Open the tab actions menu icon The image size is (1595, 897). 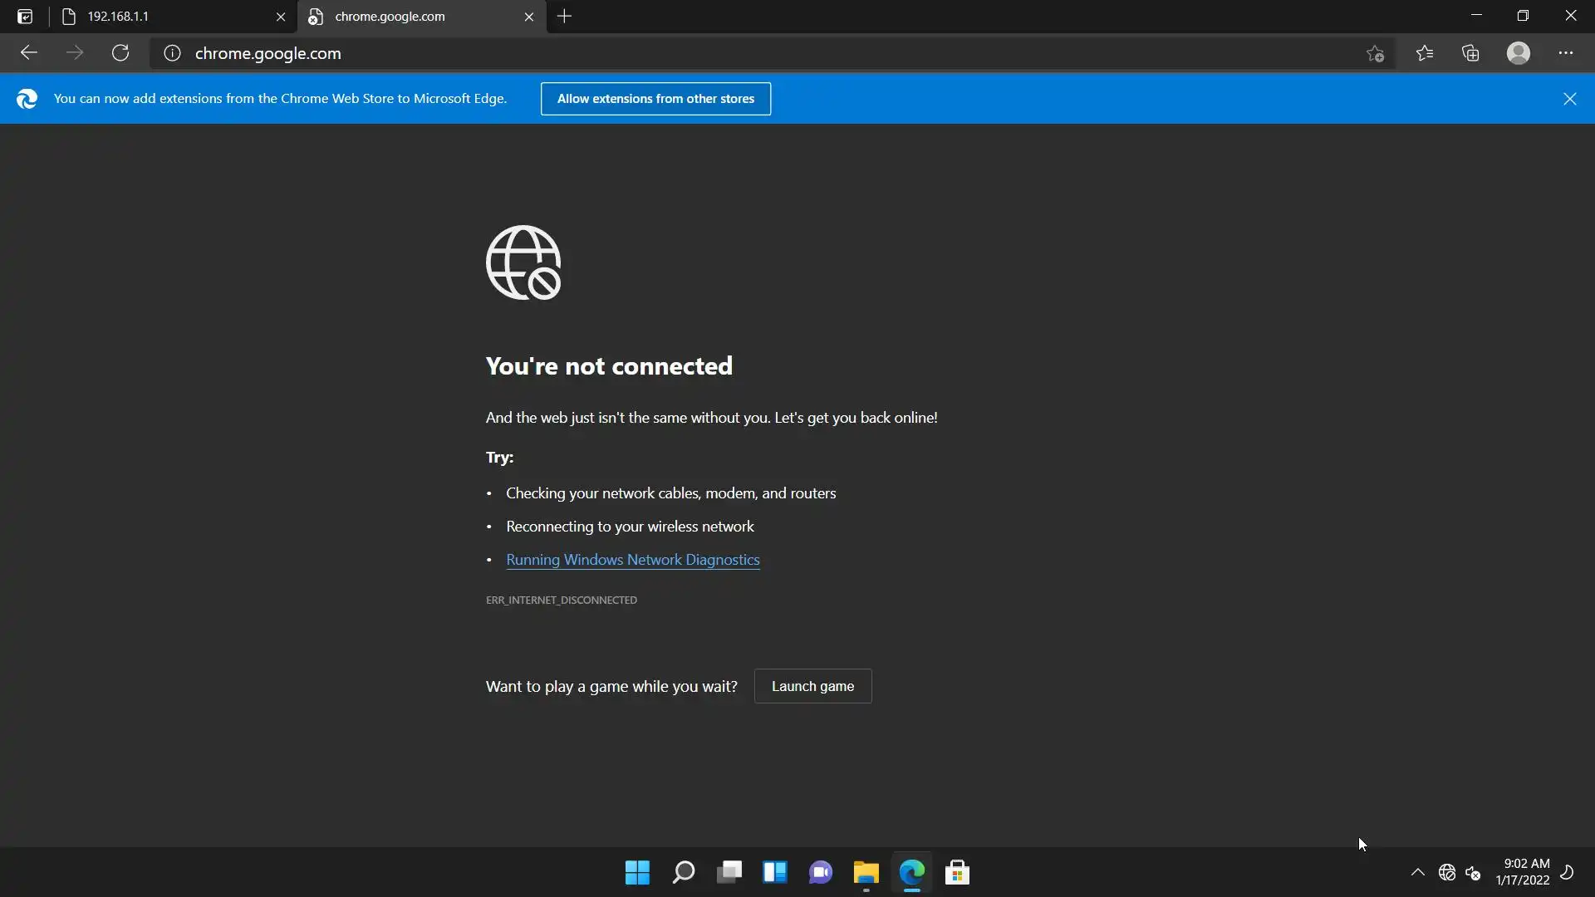tap(25, 17)
